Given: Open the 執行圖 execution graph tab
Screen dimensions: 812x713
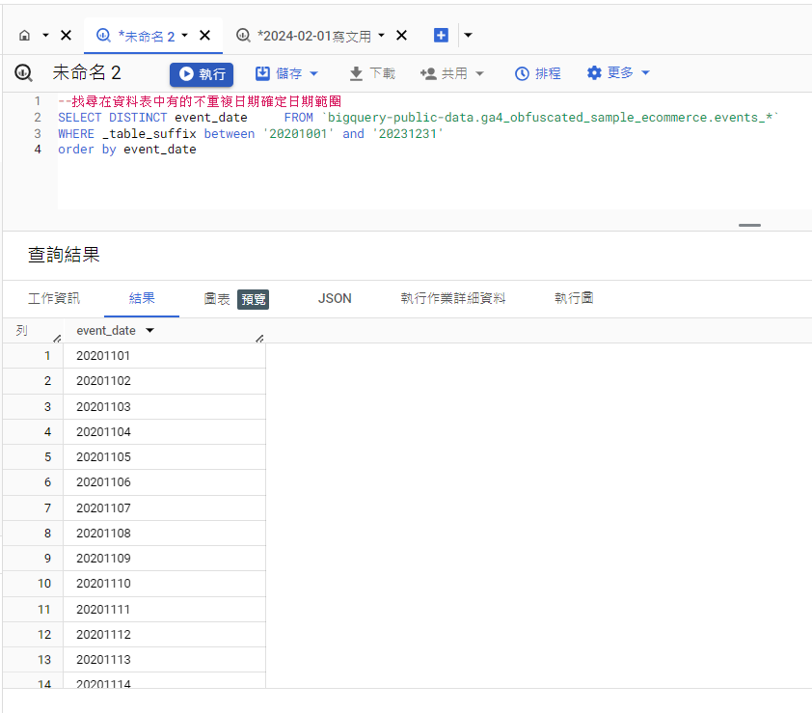Looking at the screenshot, I should point(574,298).
